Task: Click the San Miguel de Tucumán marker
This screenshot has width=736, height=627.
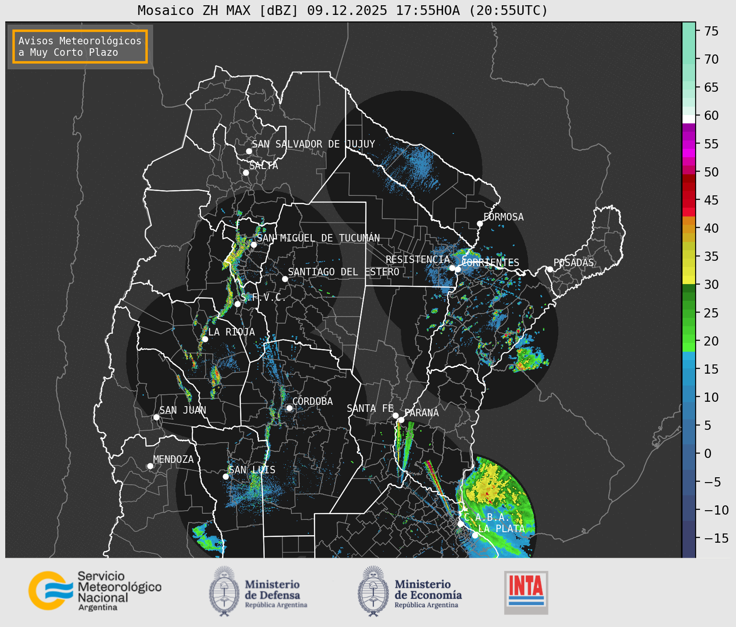Action: [253, 245]
